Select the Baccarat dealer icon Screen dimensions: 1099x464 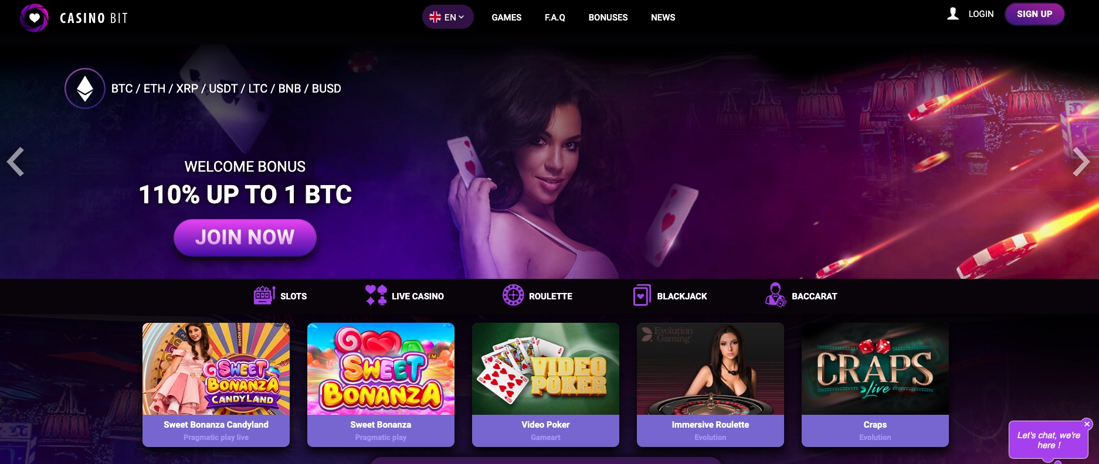click(x=775, y=295)
